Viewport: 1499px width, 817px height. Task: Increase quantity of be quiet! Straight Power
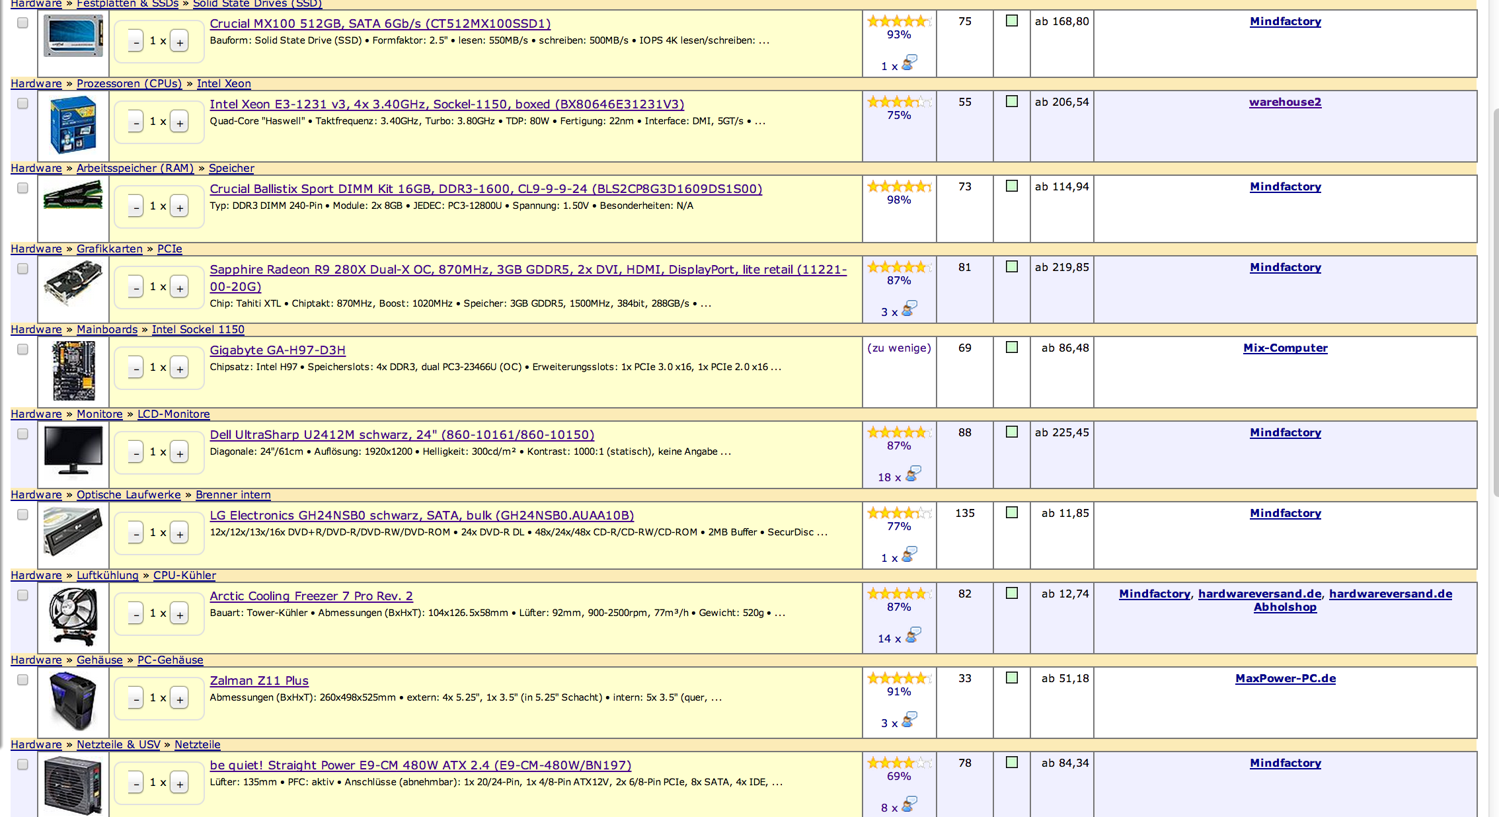pos(180,783)
